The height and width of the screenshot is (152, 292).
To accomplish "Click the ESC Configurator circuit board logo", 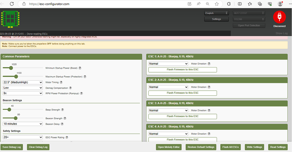I will coord(10,19).
